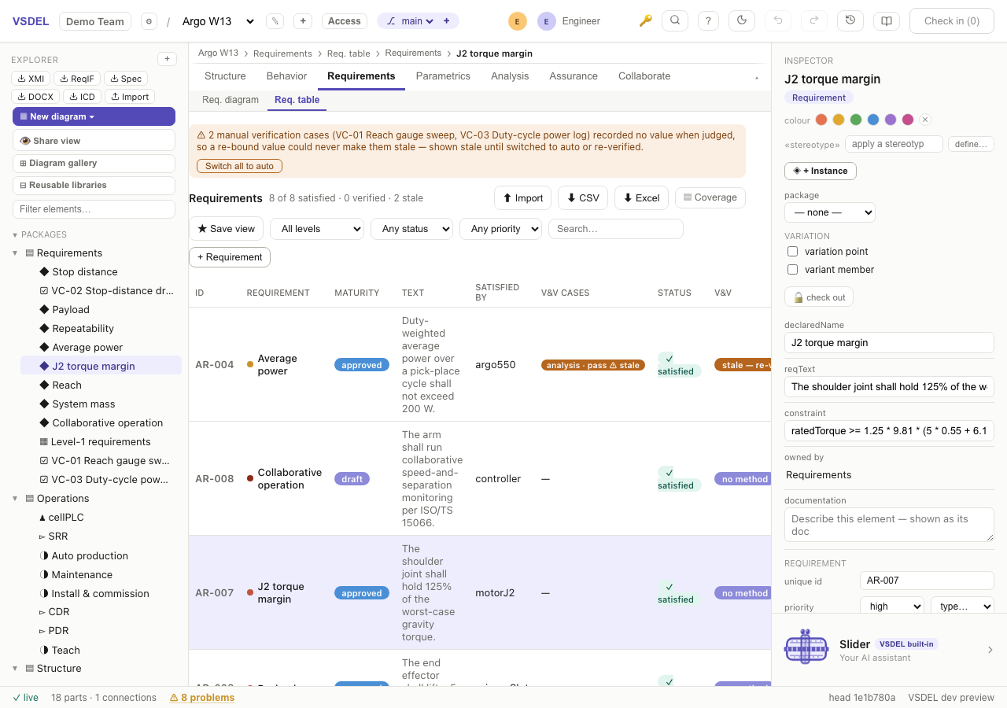Switch to the Assurance tab
Image resolution: width=1007 pixels, height=708 pixels.
click(574, 76)
